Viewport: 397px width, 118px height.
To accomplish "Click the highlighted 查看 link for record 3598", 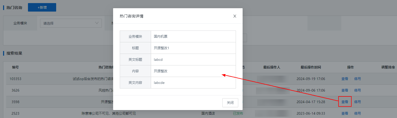I will [345, 102].
